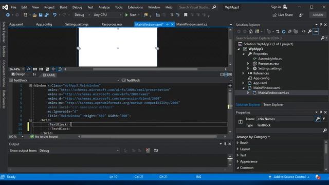
Task: Collapse the Common property category
Action: point(237,168)
